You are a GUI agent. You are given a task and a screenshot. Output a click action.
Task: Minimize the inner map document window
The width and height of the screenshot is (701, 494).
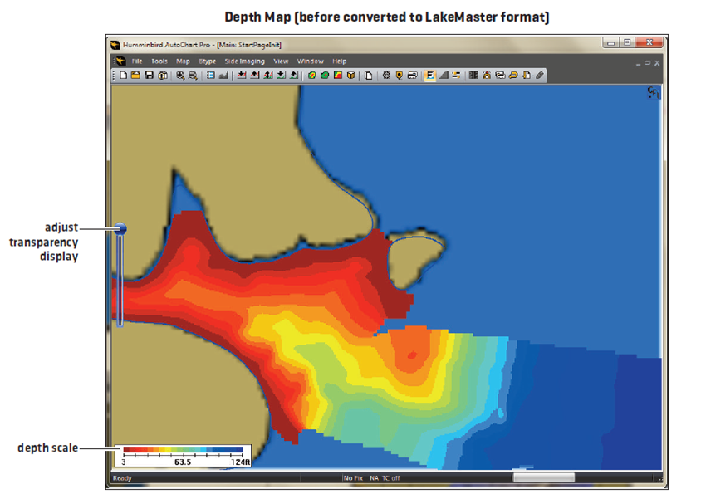(639, 63)
